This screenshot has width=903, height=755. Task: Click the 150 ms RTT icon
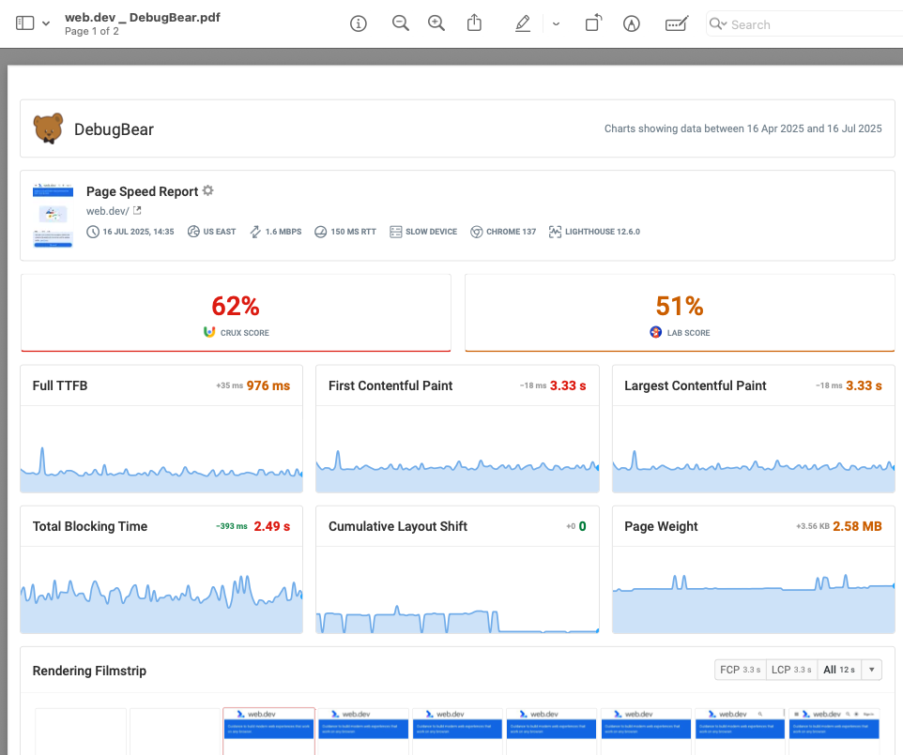[x=321, y=232]
